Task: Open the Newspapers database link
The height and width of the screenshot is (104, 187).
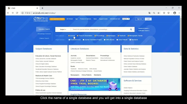Action: click(75, 75)
